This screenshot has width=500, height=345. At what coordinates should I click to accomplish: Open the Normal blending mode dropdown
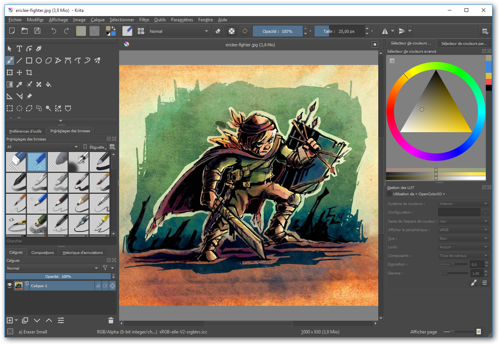coord(179,31)
